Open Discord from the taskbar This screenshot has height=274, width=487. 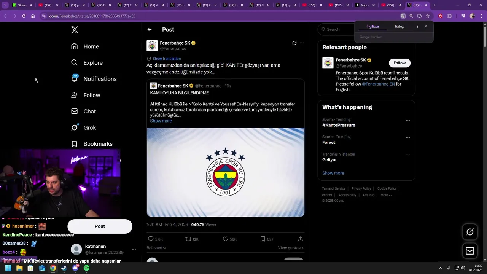(75, 268)
